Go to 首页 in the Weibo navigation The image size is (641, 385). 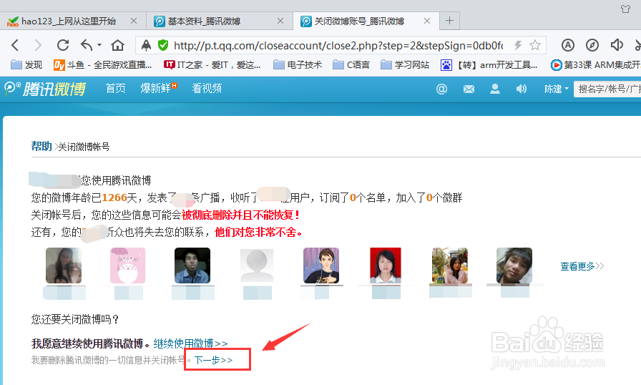point(116,88)
